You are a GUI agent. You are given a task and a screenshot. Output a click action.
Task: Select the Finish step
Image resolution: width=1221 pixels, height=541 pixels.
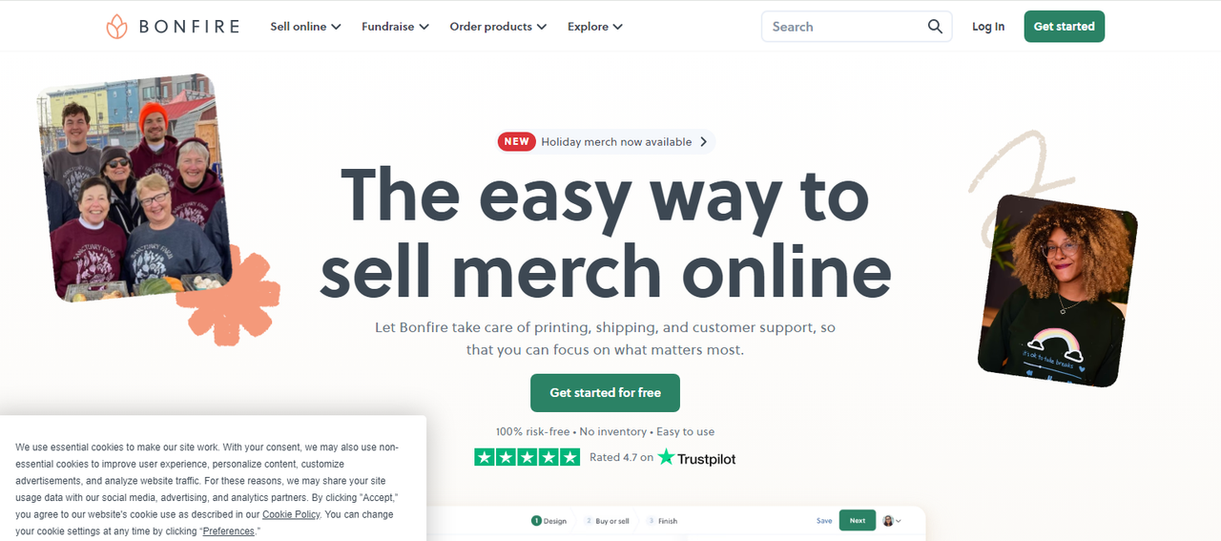662,521
